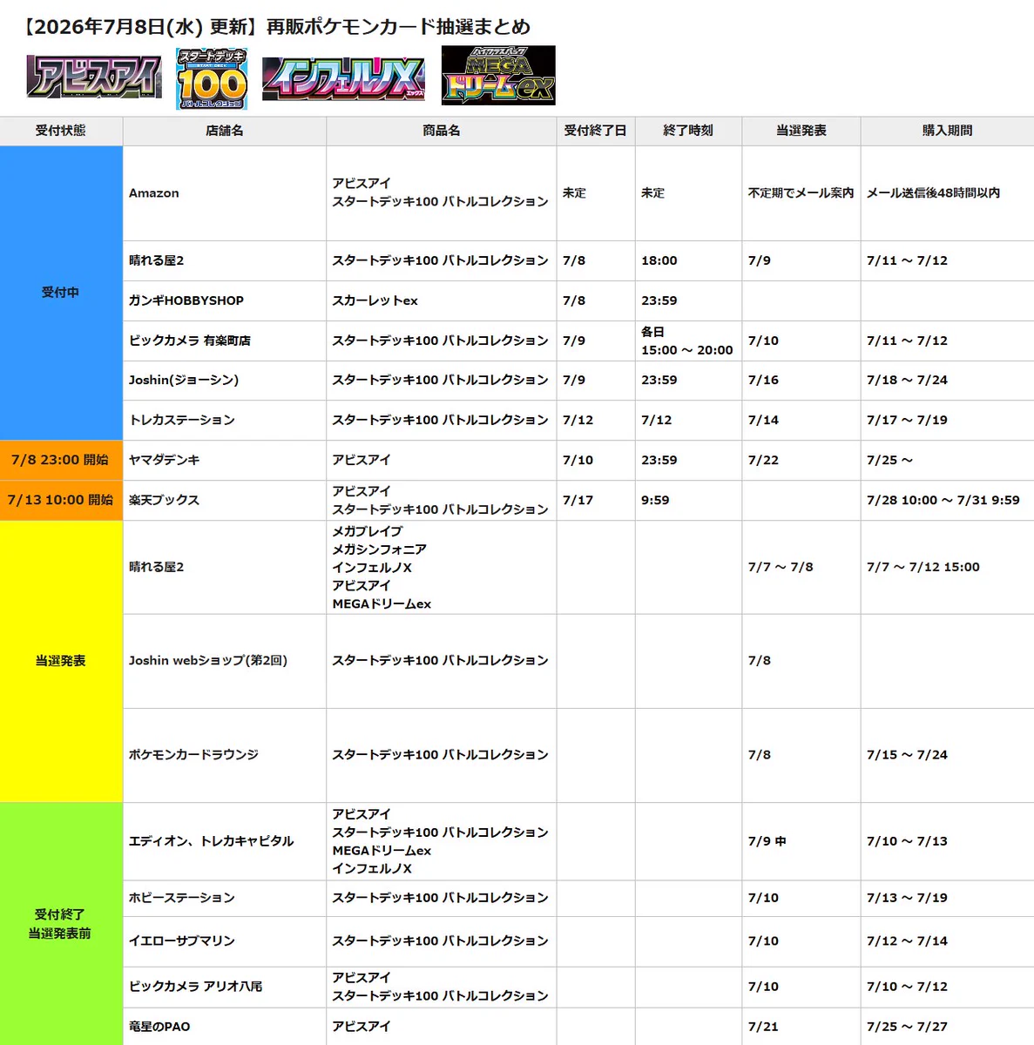Viewport: 1034px width, 1045px height.
Task: Click the 当選発表 column header
Action: click(801, 131)
